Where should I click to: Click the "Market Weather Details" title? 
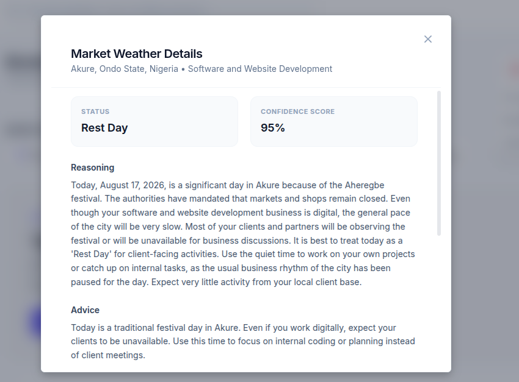pos(136,54)
